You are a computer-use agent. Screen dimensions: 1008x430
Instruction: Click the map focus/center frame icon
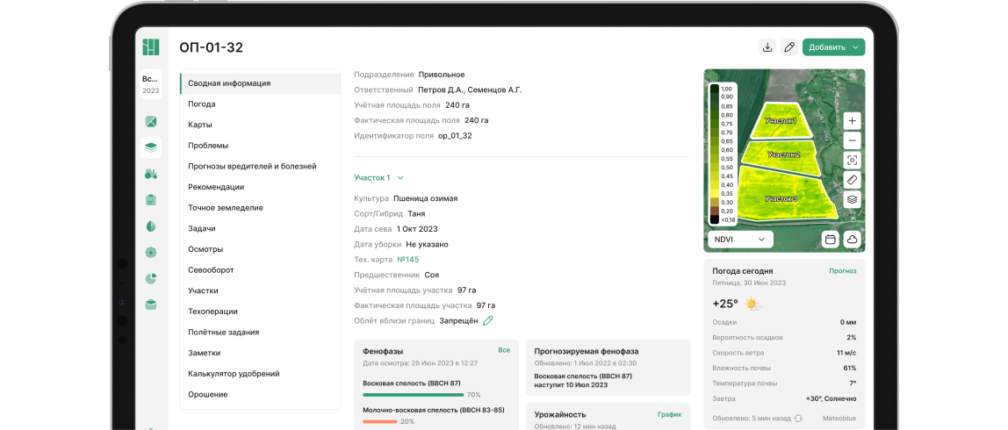pyautogui.click(x=852, y=161)
